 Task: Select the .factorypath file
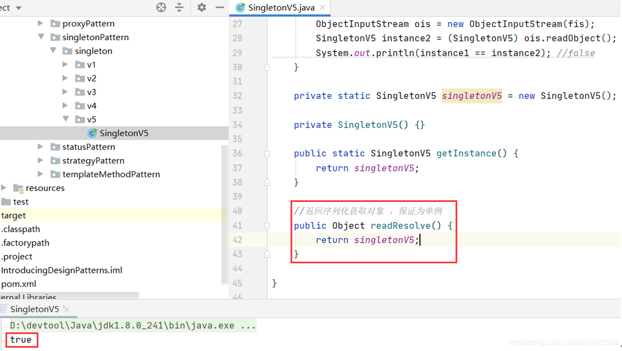pyautogui.click(x=25, y=243)
